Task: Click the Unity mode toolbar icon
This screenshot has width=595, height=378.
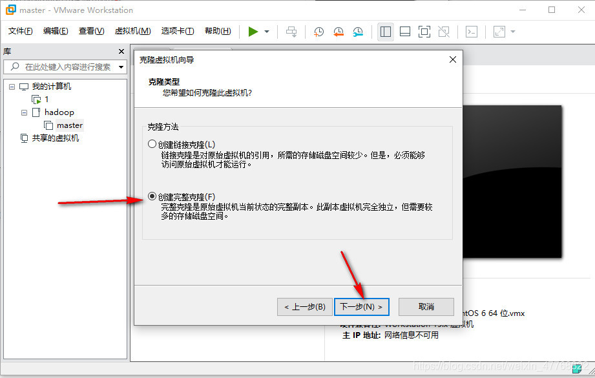Action: 444,32
